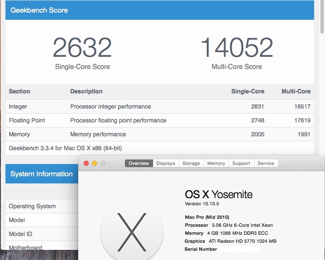
Task: Minimize About This Mac with yellow button
Action: 95,163
